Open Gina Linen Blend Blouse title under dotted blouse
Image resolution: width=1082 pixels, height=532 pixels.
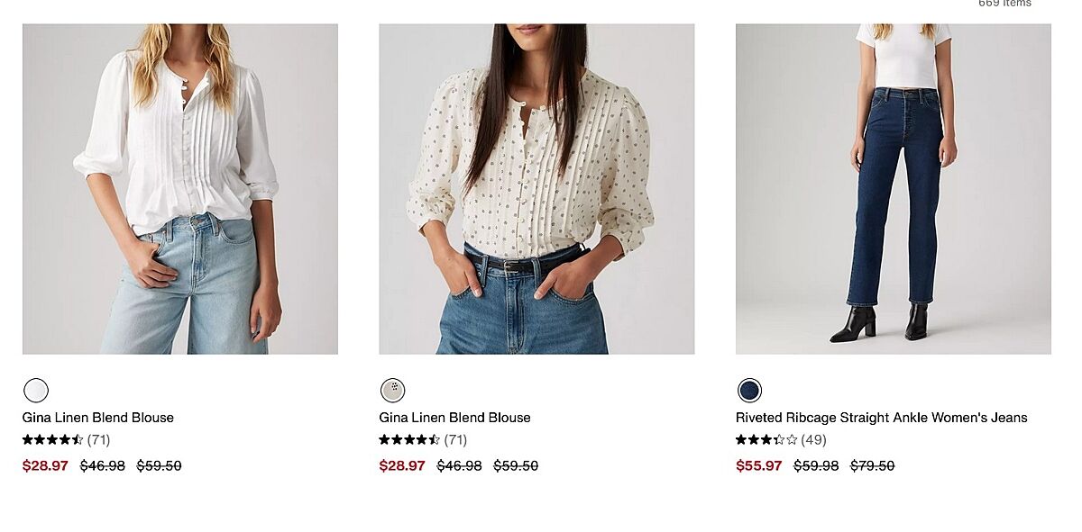454,418
